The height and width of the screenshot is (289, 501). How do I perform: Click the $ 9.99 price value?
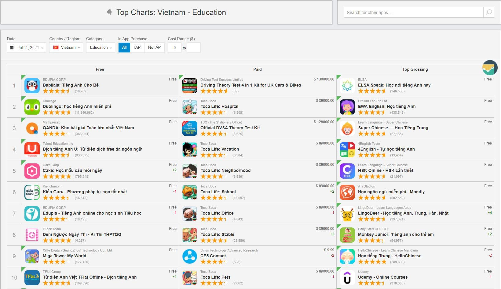pos(329,250)
